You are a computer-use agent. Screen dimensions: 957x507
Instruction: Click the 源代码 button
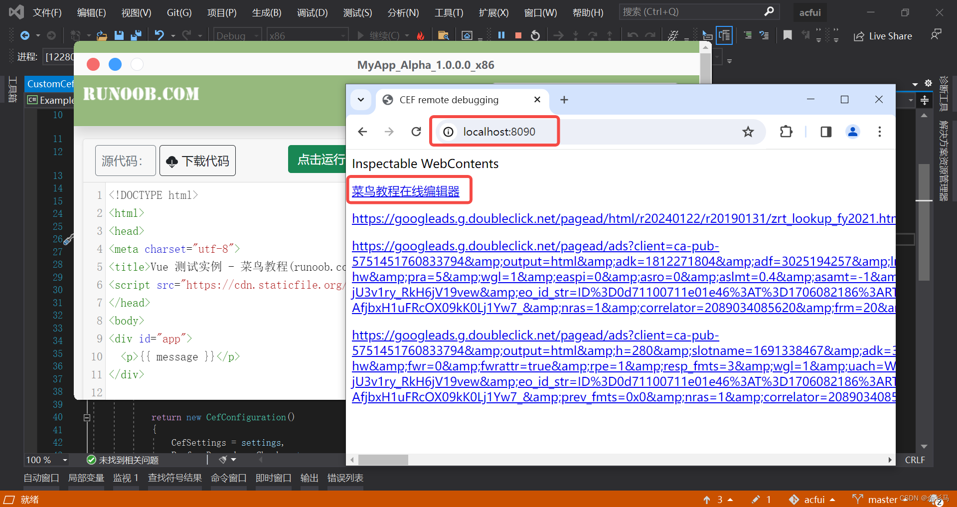point(125,161)
